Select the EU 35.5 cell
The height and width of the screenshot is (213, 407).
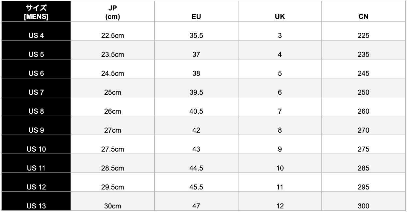[x=196, y=31]
